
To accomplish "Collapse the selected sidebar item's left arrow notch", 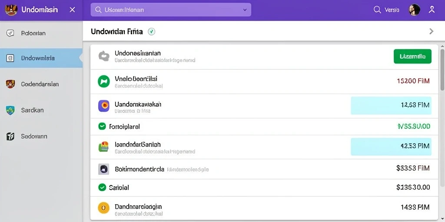I will [80, 58].
